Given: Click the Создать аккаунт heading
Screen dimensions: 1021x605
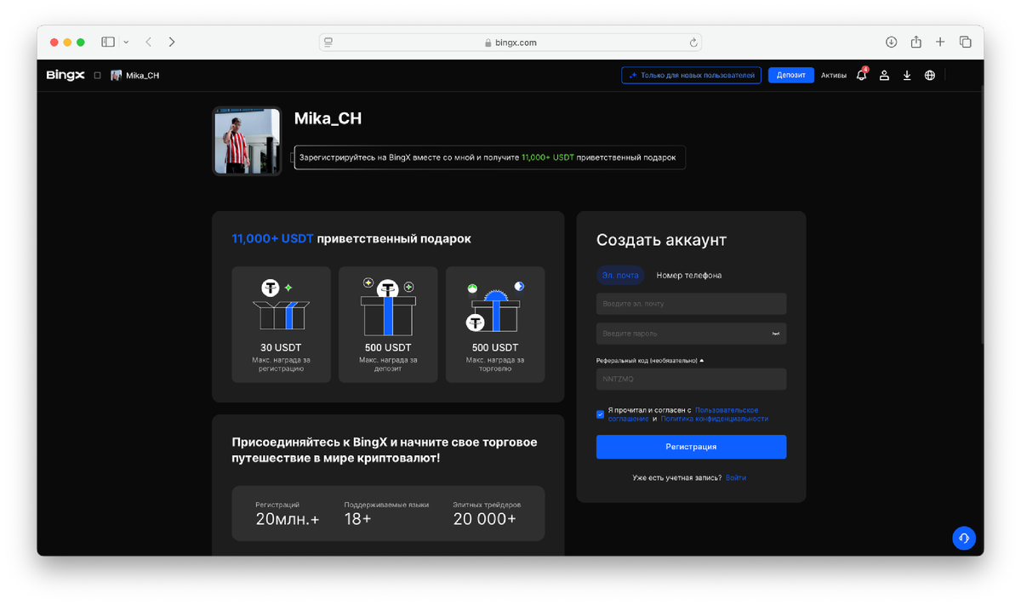Looking at the screenshot, I should 661,240.
